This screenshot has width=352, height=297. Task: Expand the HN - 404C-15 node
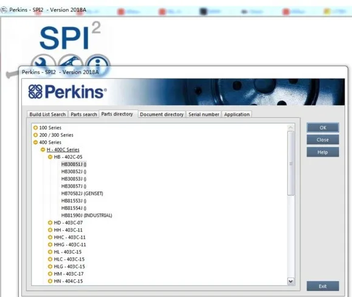[50, 281]
